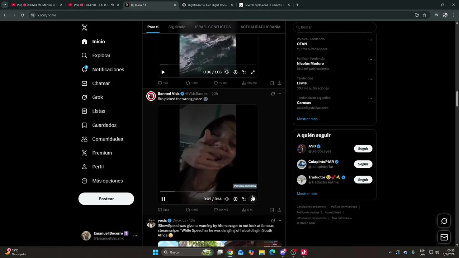459x258 pixels.
Task: Open Más opciones in sidebar
Action: point(102,181)
